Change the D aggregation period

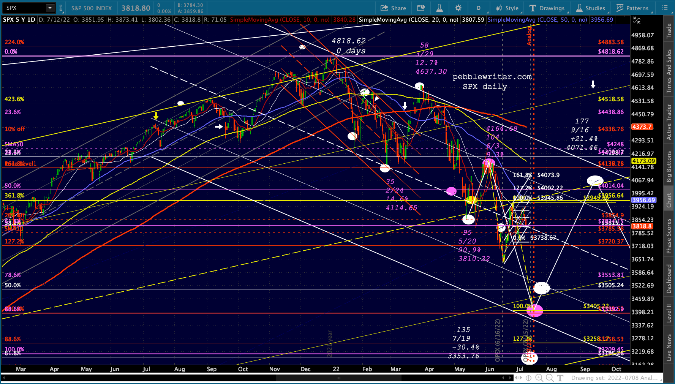(479, 8)
